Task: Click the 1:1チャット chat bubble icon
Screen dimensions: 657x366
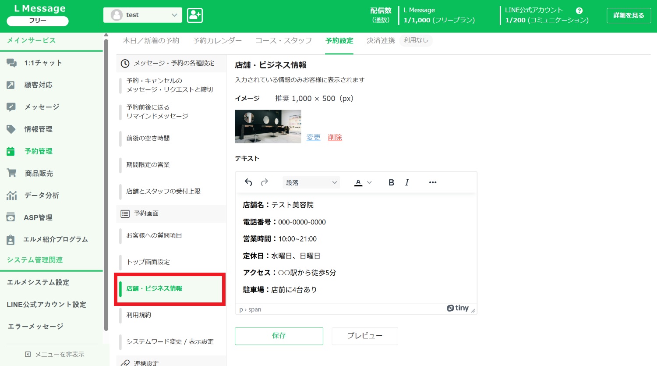Action: point(11,63)
